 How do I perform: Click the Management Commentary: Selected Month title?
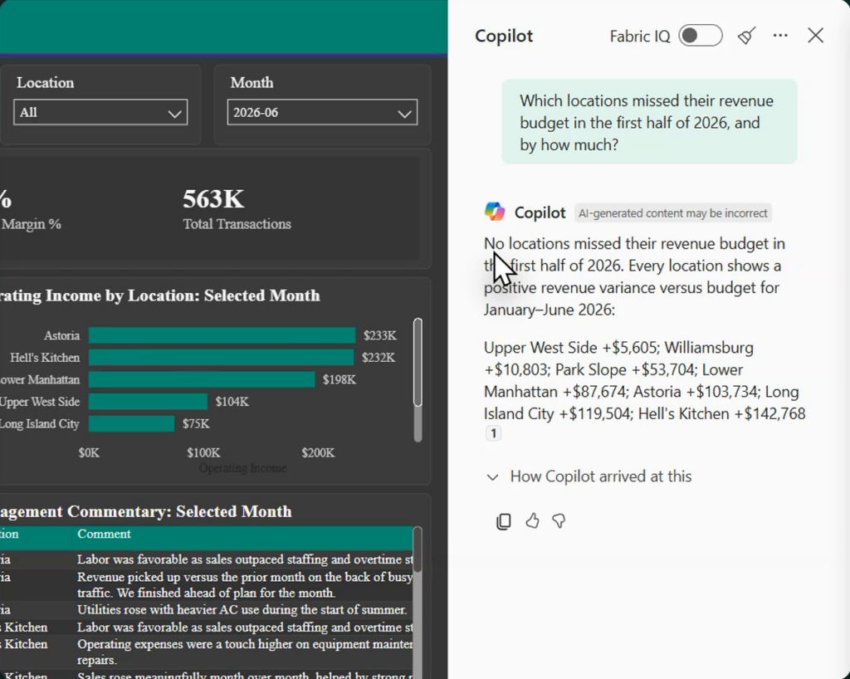coord(146,511)
